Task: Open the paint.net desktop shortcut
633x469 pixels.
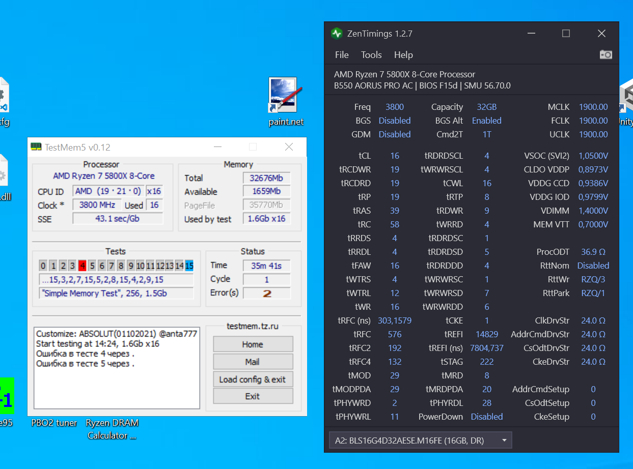Action: [x=285, y=101]
